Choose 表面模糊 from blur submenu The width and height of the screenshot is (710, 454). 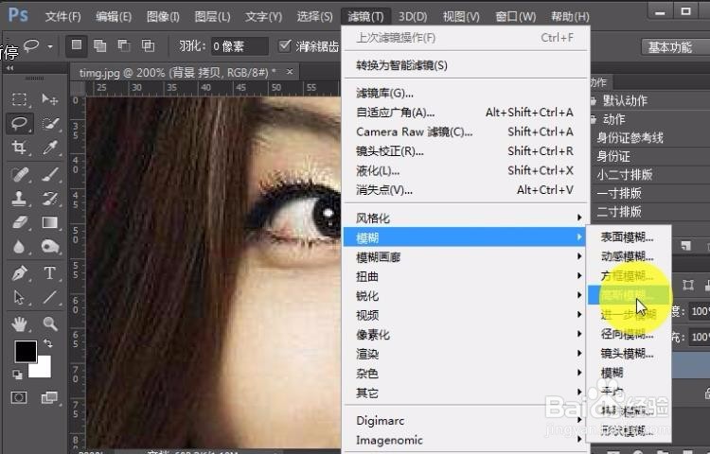coord(628,236)
